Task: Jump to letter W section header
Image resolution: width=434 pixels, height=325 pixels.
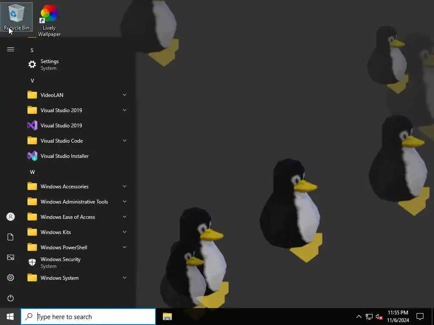Action: click(32, 172)
